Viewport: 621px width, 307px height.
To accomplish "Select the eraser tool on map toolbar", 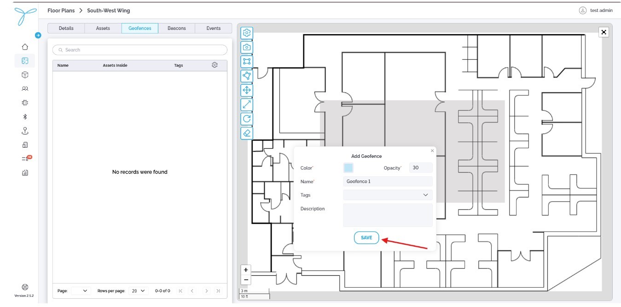I will (247, 133).
